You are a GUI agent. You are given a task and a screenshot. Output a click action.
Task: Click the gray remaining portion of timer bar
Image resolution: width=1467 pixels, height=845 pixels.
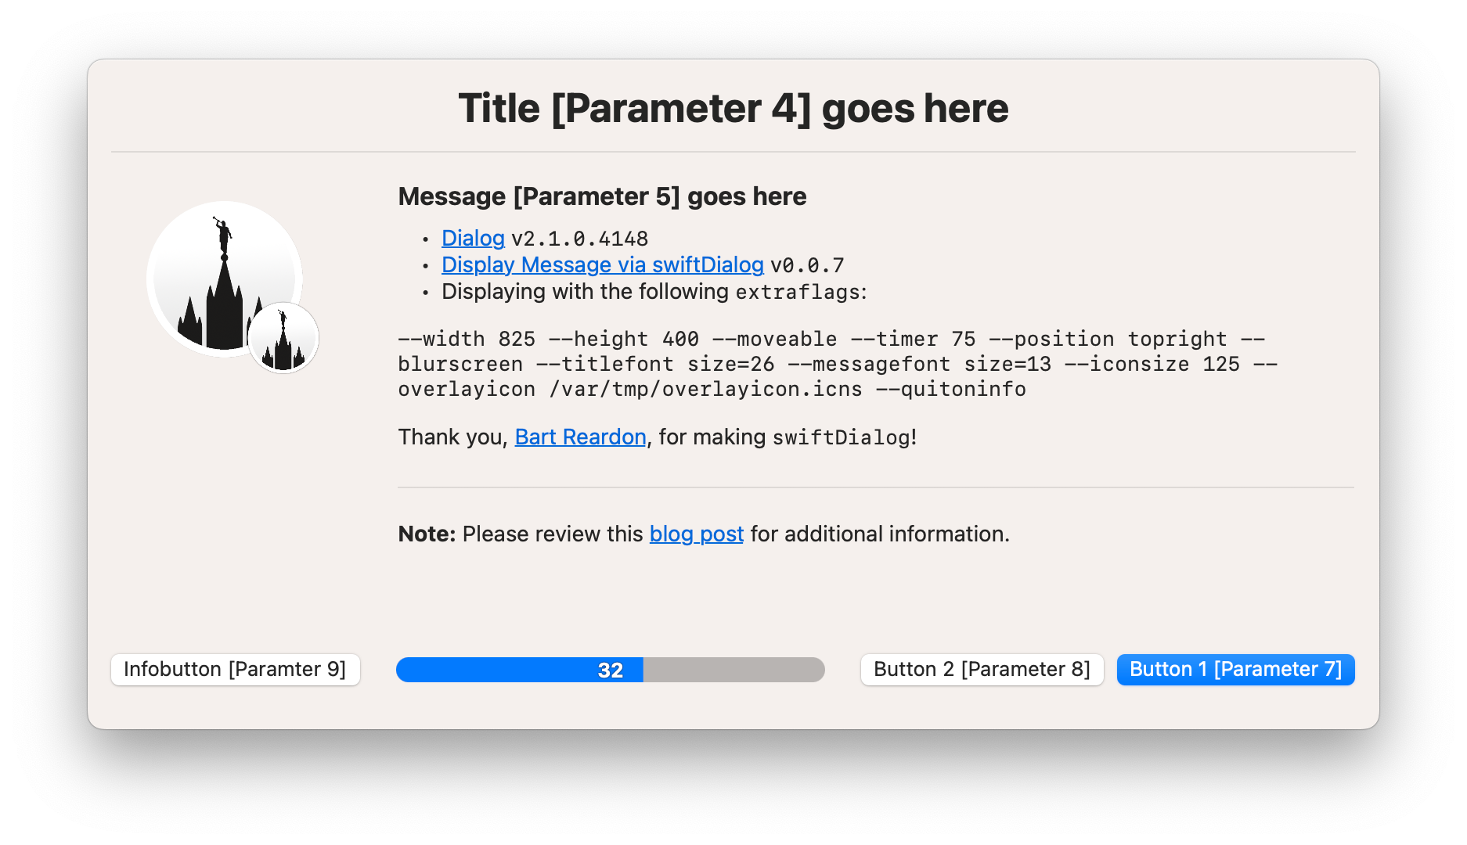pyautogui.click(x=734, y=670)
